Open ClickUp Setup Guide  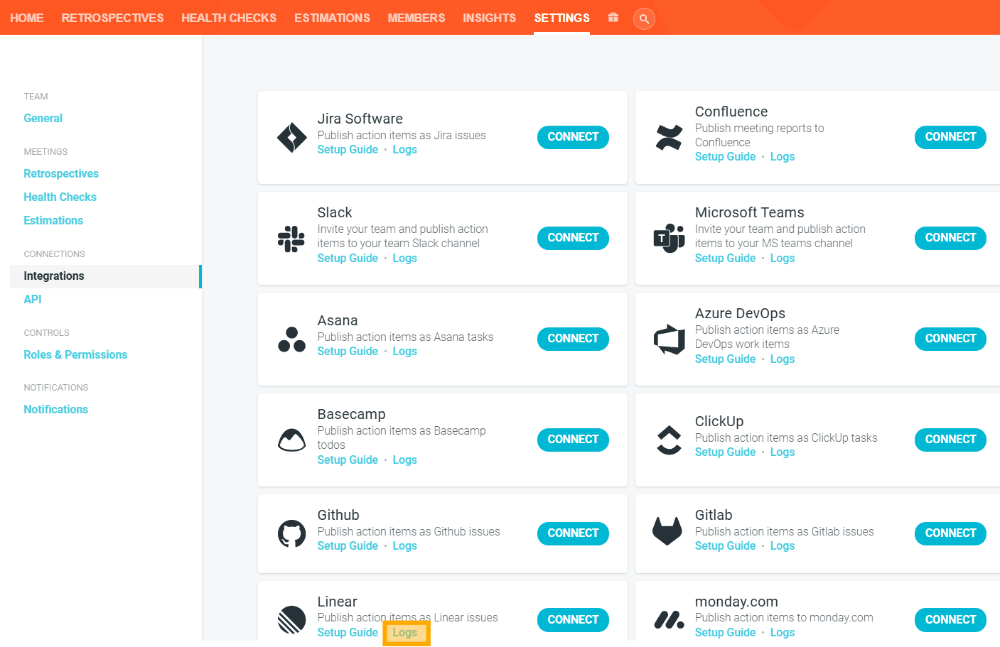tap(725, 452)
